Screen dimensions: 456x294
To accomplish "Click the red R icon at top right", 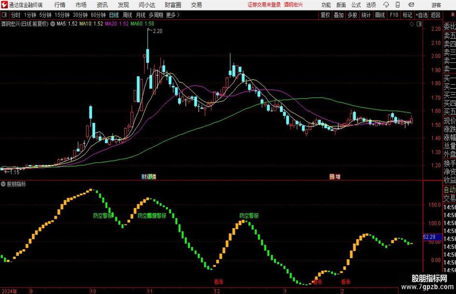I will (x=453, y=15).
